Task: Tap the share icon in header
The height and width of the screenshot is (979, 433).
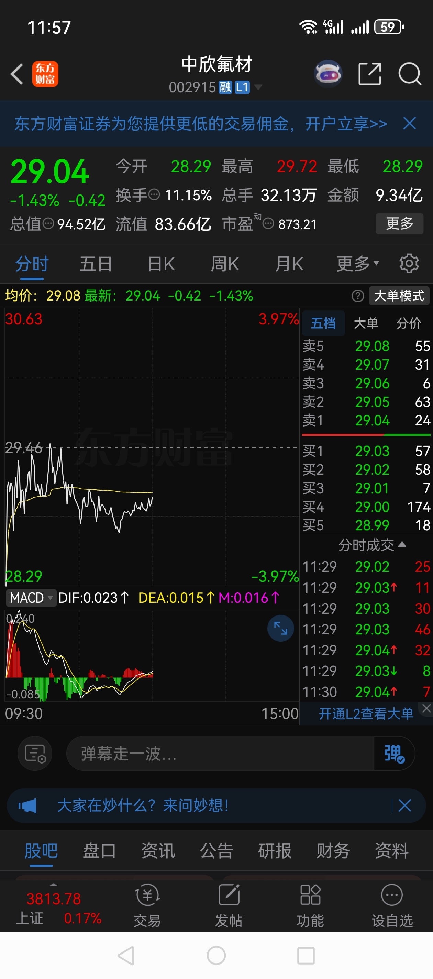Action: click(x=370, y=74)
